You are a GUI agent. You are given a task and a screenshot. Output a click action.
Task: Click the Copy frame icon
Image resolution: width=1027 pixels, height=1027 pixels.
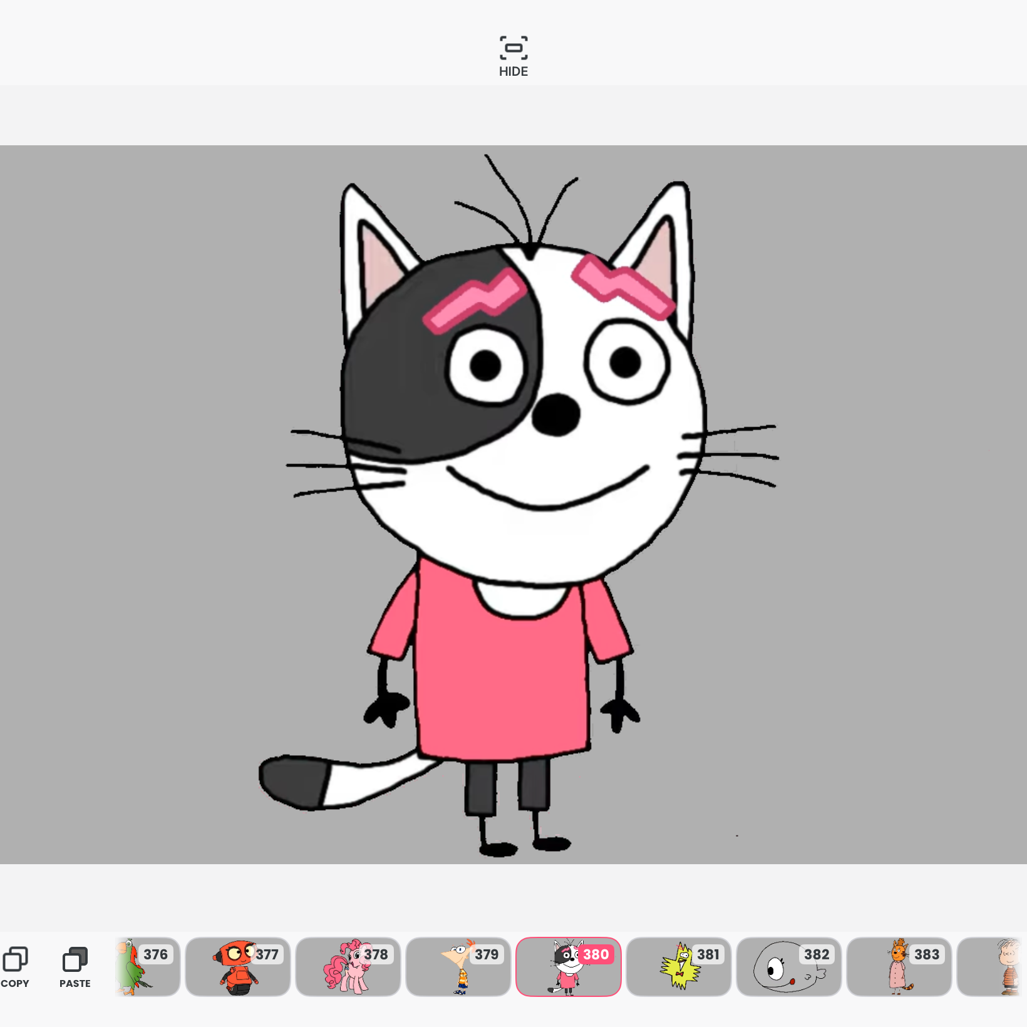[x=16, y=959]
